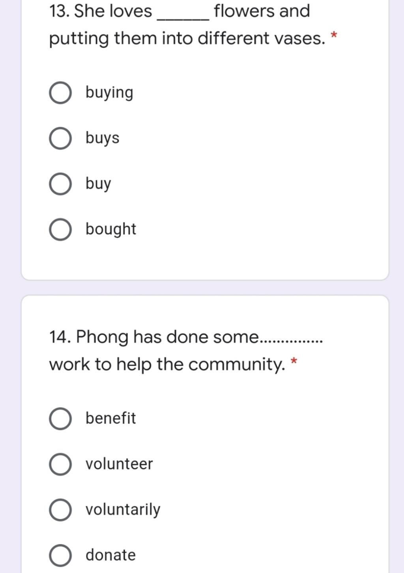The height and width of the screenshot is (573, 404).
Task: Click question 13 'She loves' sentence text
Action: tap(187, 24)
